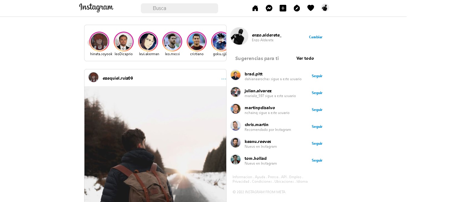Open ezequiel.ruiz09 post author profile

tap(118, 78)
